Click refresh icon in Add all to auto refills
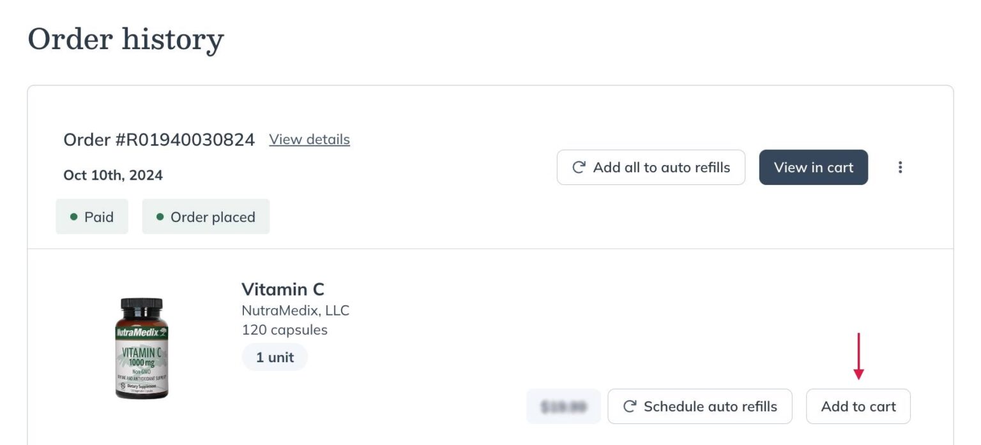Viewport: 981px width, 445px height. point(579,167)
